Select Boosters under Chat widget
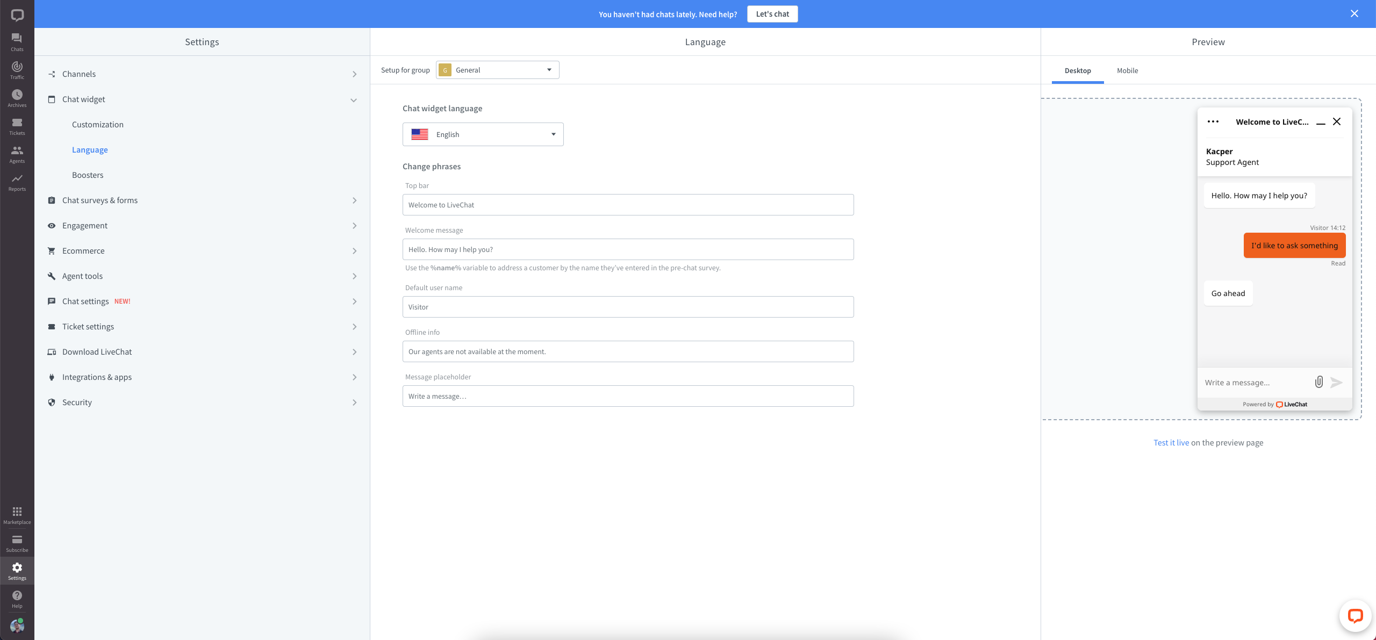Screen dimensions: 1376x640 [x=88, y=175]
